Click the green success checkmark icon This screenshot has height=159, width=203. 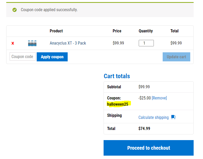[x=15, y=10]
